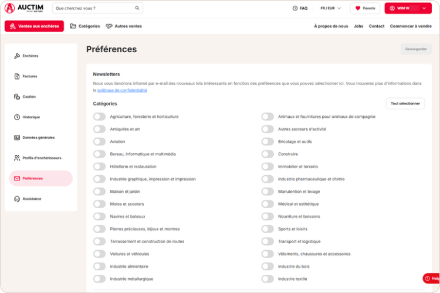Click the Assistance headset icon

pos(17,199)
